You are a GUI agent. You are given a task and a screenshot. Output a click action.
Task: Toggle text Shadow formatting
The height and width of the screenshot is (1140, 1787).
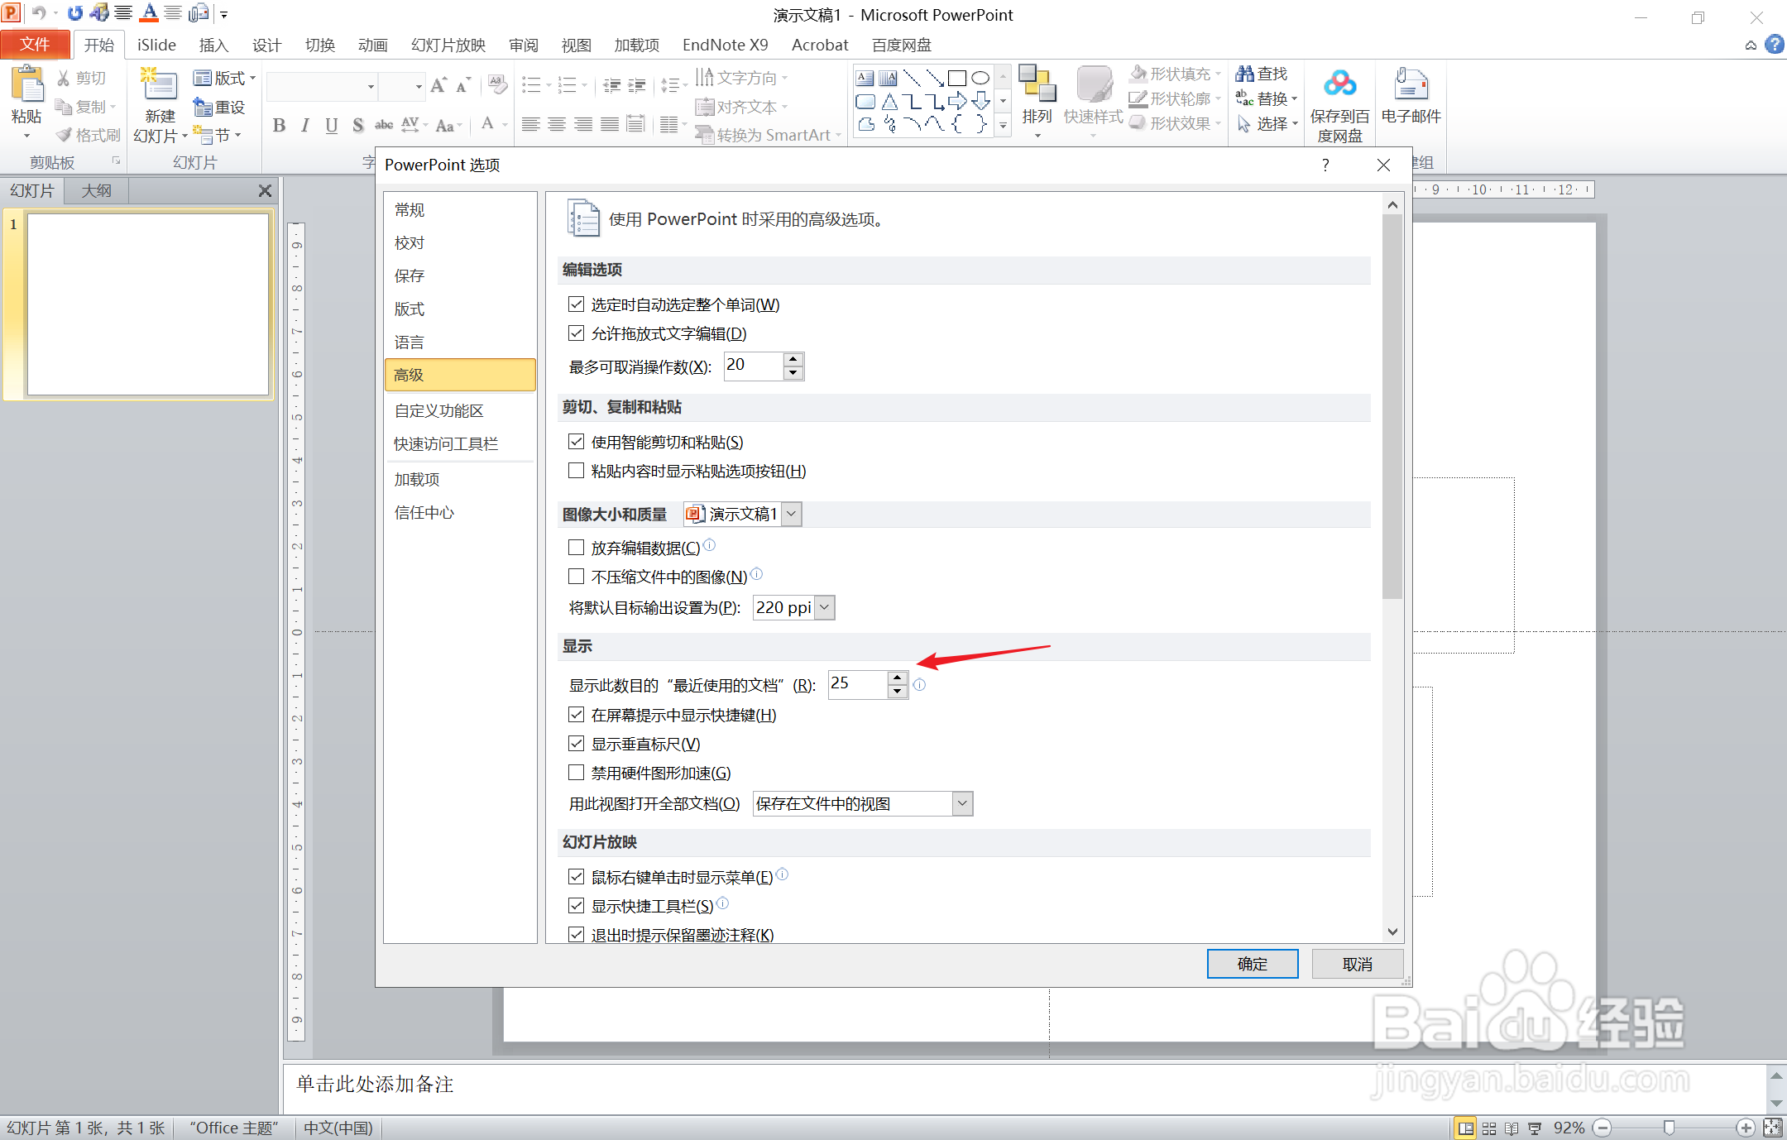pyautogui.click(x=357, y=126)
